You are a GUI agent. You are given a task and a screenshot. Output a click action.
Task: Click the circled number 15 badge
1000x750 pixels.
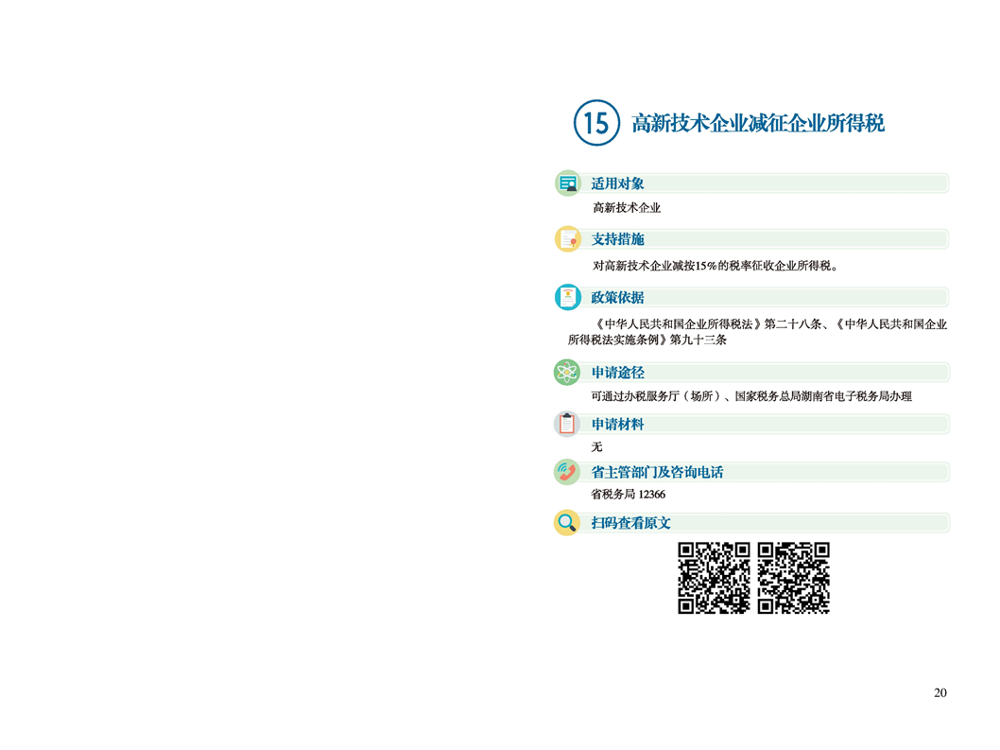coord(596,123)
